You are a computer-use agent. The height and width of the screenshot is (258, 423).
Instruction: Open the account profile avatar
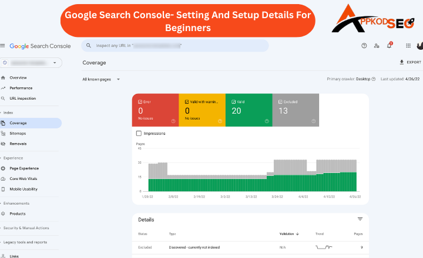click(x=420, y=46)
